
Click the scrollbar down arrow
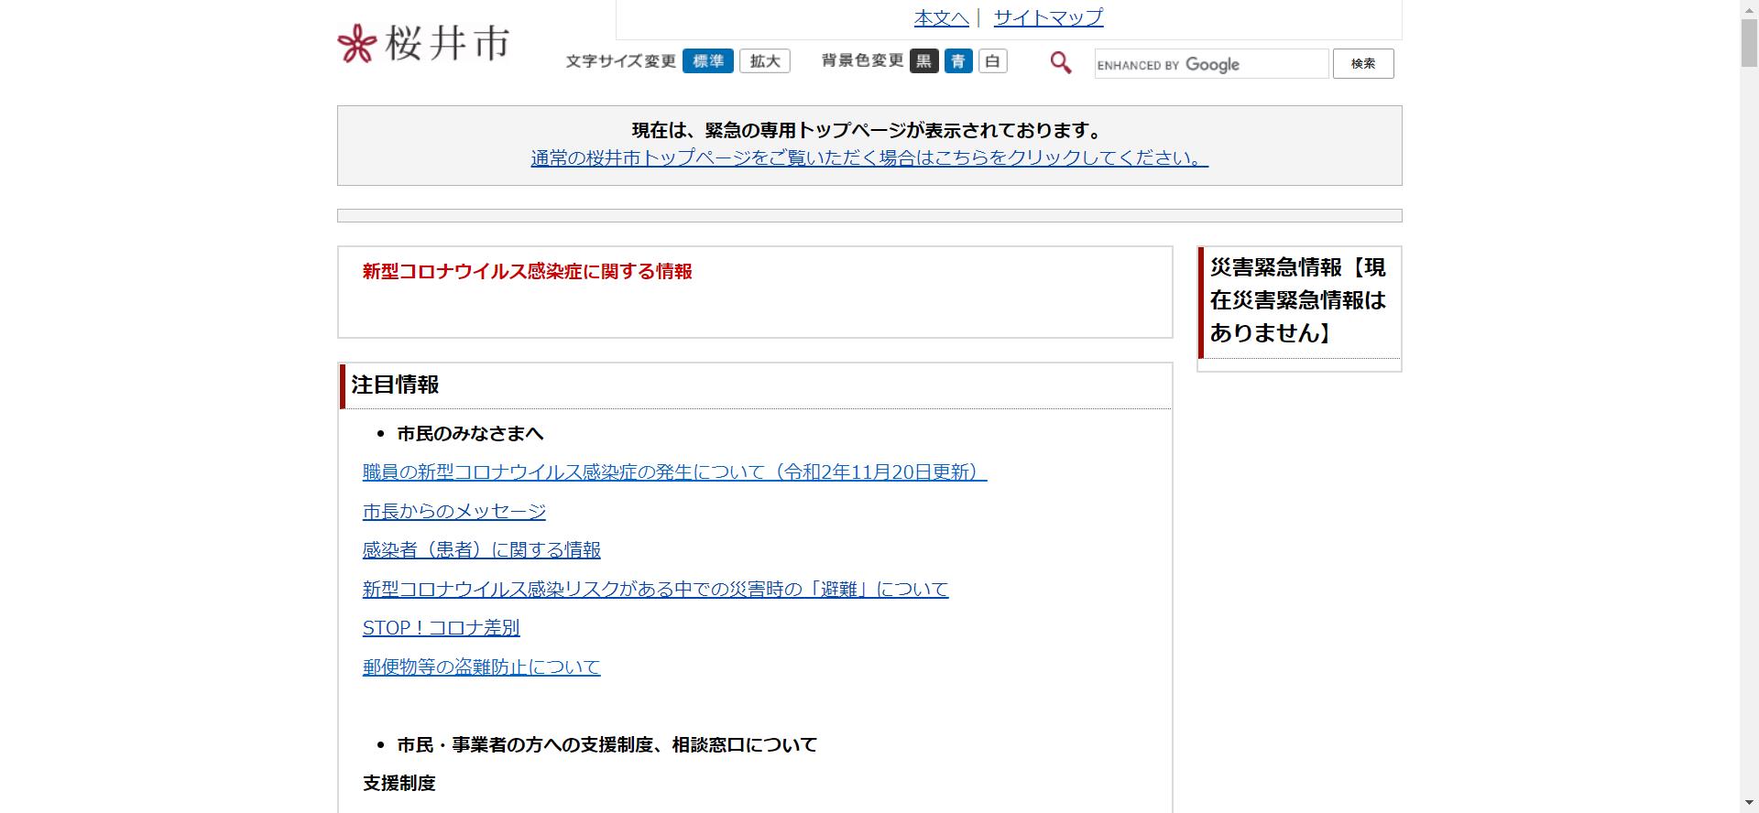(x=1748, y=803)
